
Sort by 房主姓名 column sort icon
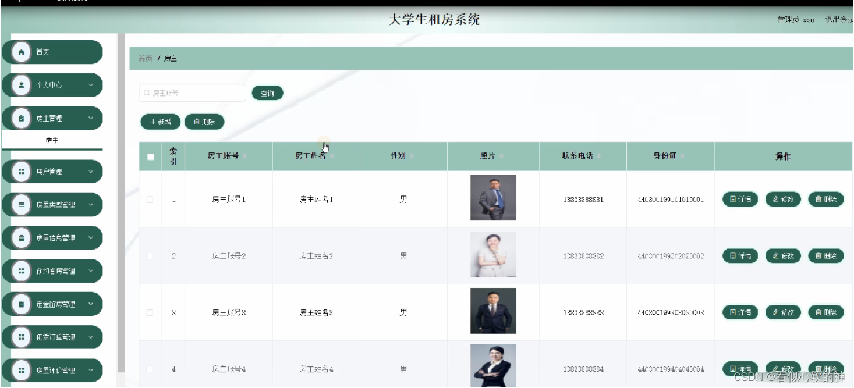[x=331, y=156]
